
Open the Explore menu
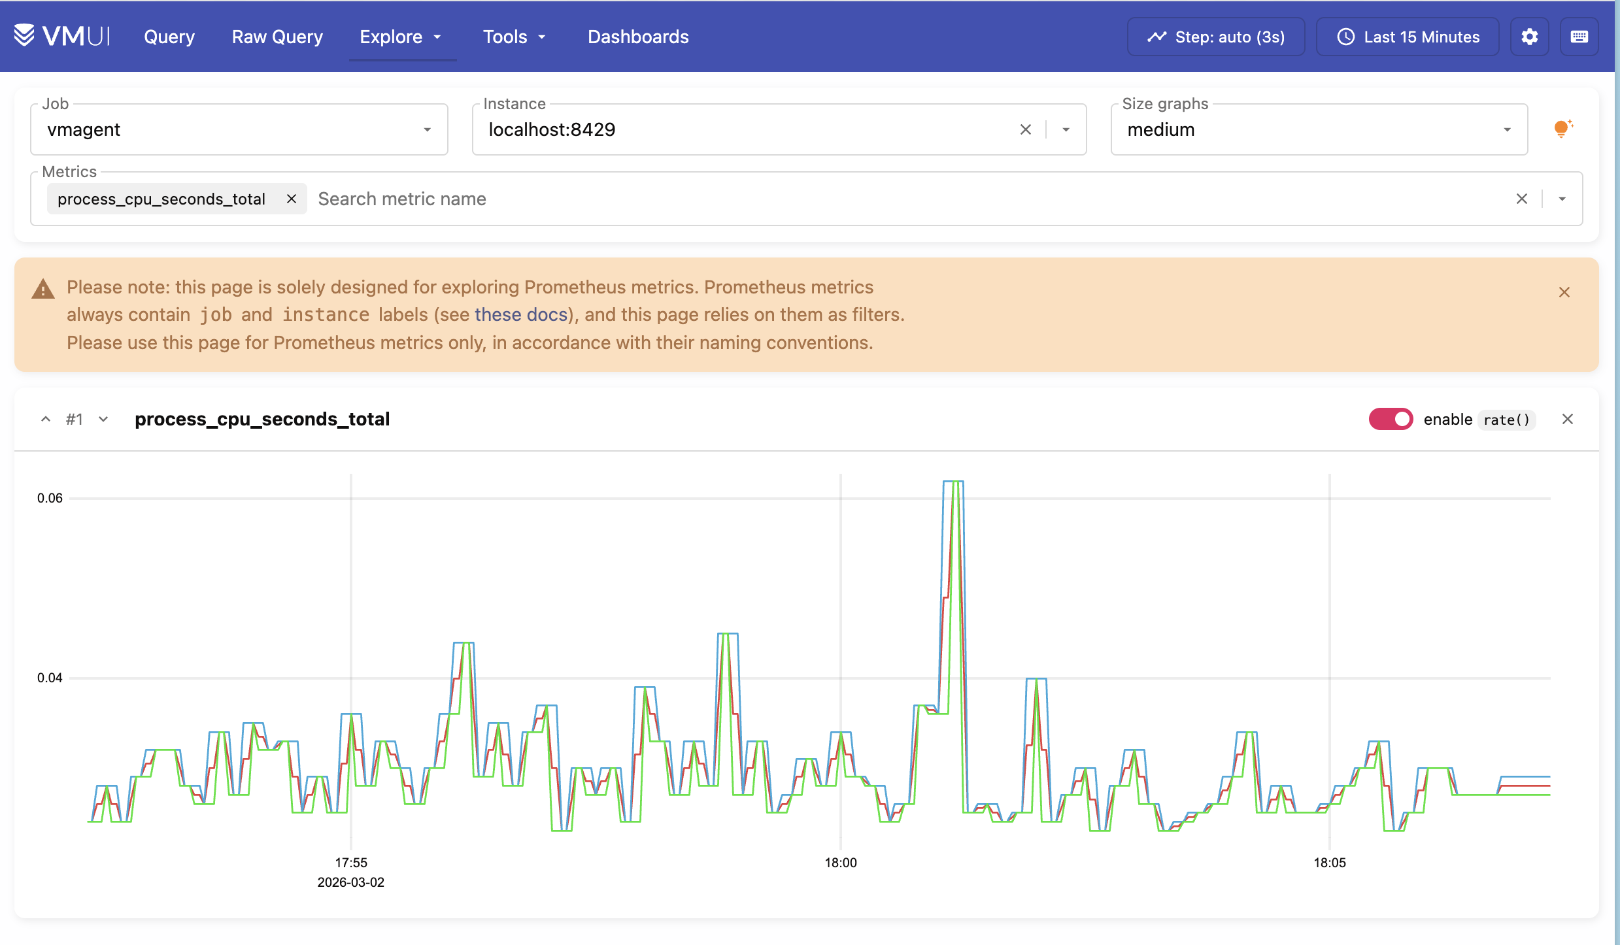[x=401, y=37]
